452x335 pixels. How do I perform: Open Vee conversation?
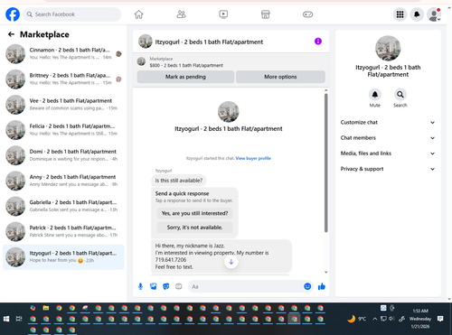click(x=63, y=105)
